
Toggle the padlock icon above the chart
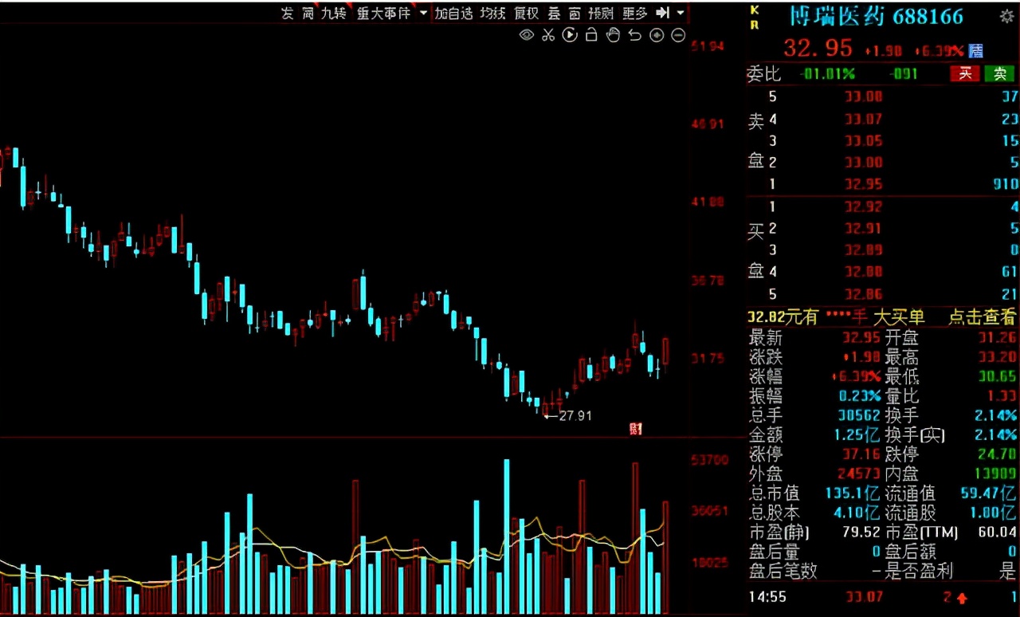click(591, 35)
